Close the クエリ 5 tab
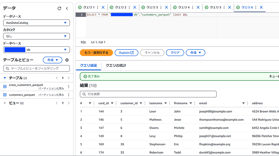Image resolution: width=279 pixels, height=156 pixels. 230,7
